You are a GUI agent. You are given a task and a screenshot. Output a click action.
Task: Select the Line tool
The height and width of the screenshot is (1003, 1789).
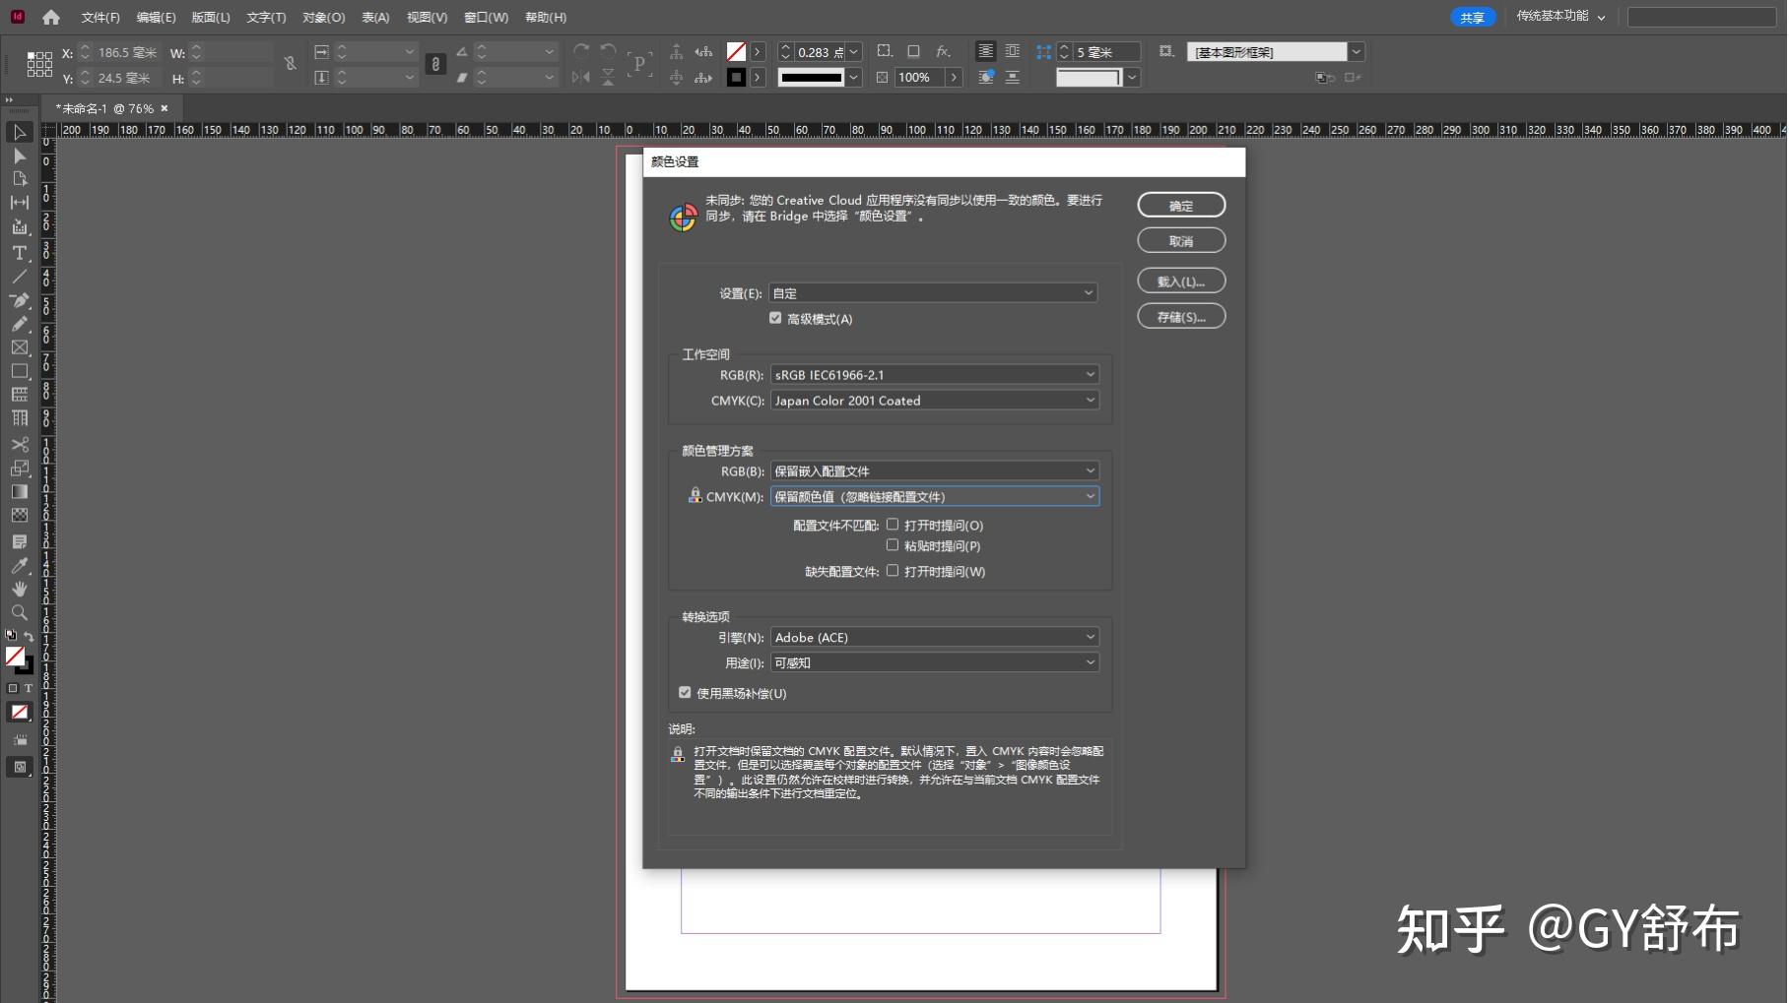[19, 277]
